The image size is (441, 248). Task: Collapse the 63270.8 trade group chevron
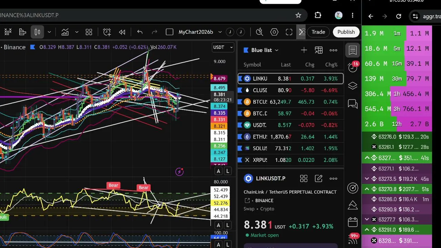[367, 189]
